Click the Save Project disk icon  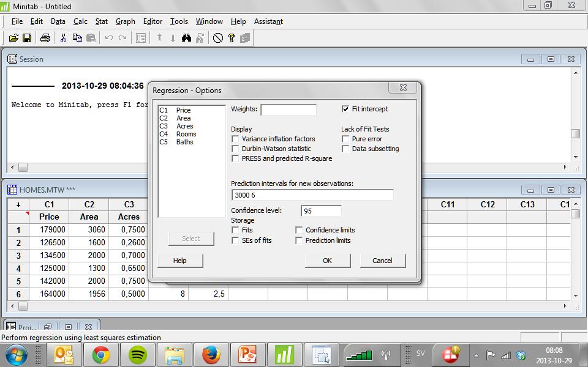tap(27, 38)
